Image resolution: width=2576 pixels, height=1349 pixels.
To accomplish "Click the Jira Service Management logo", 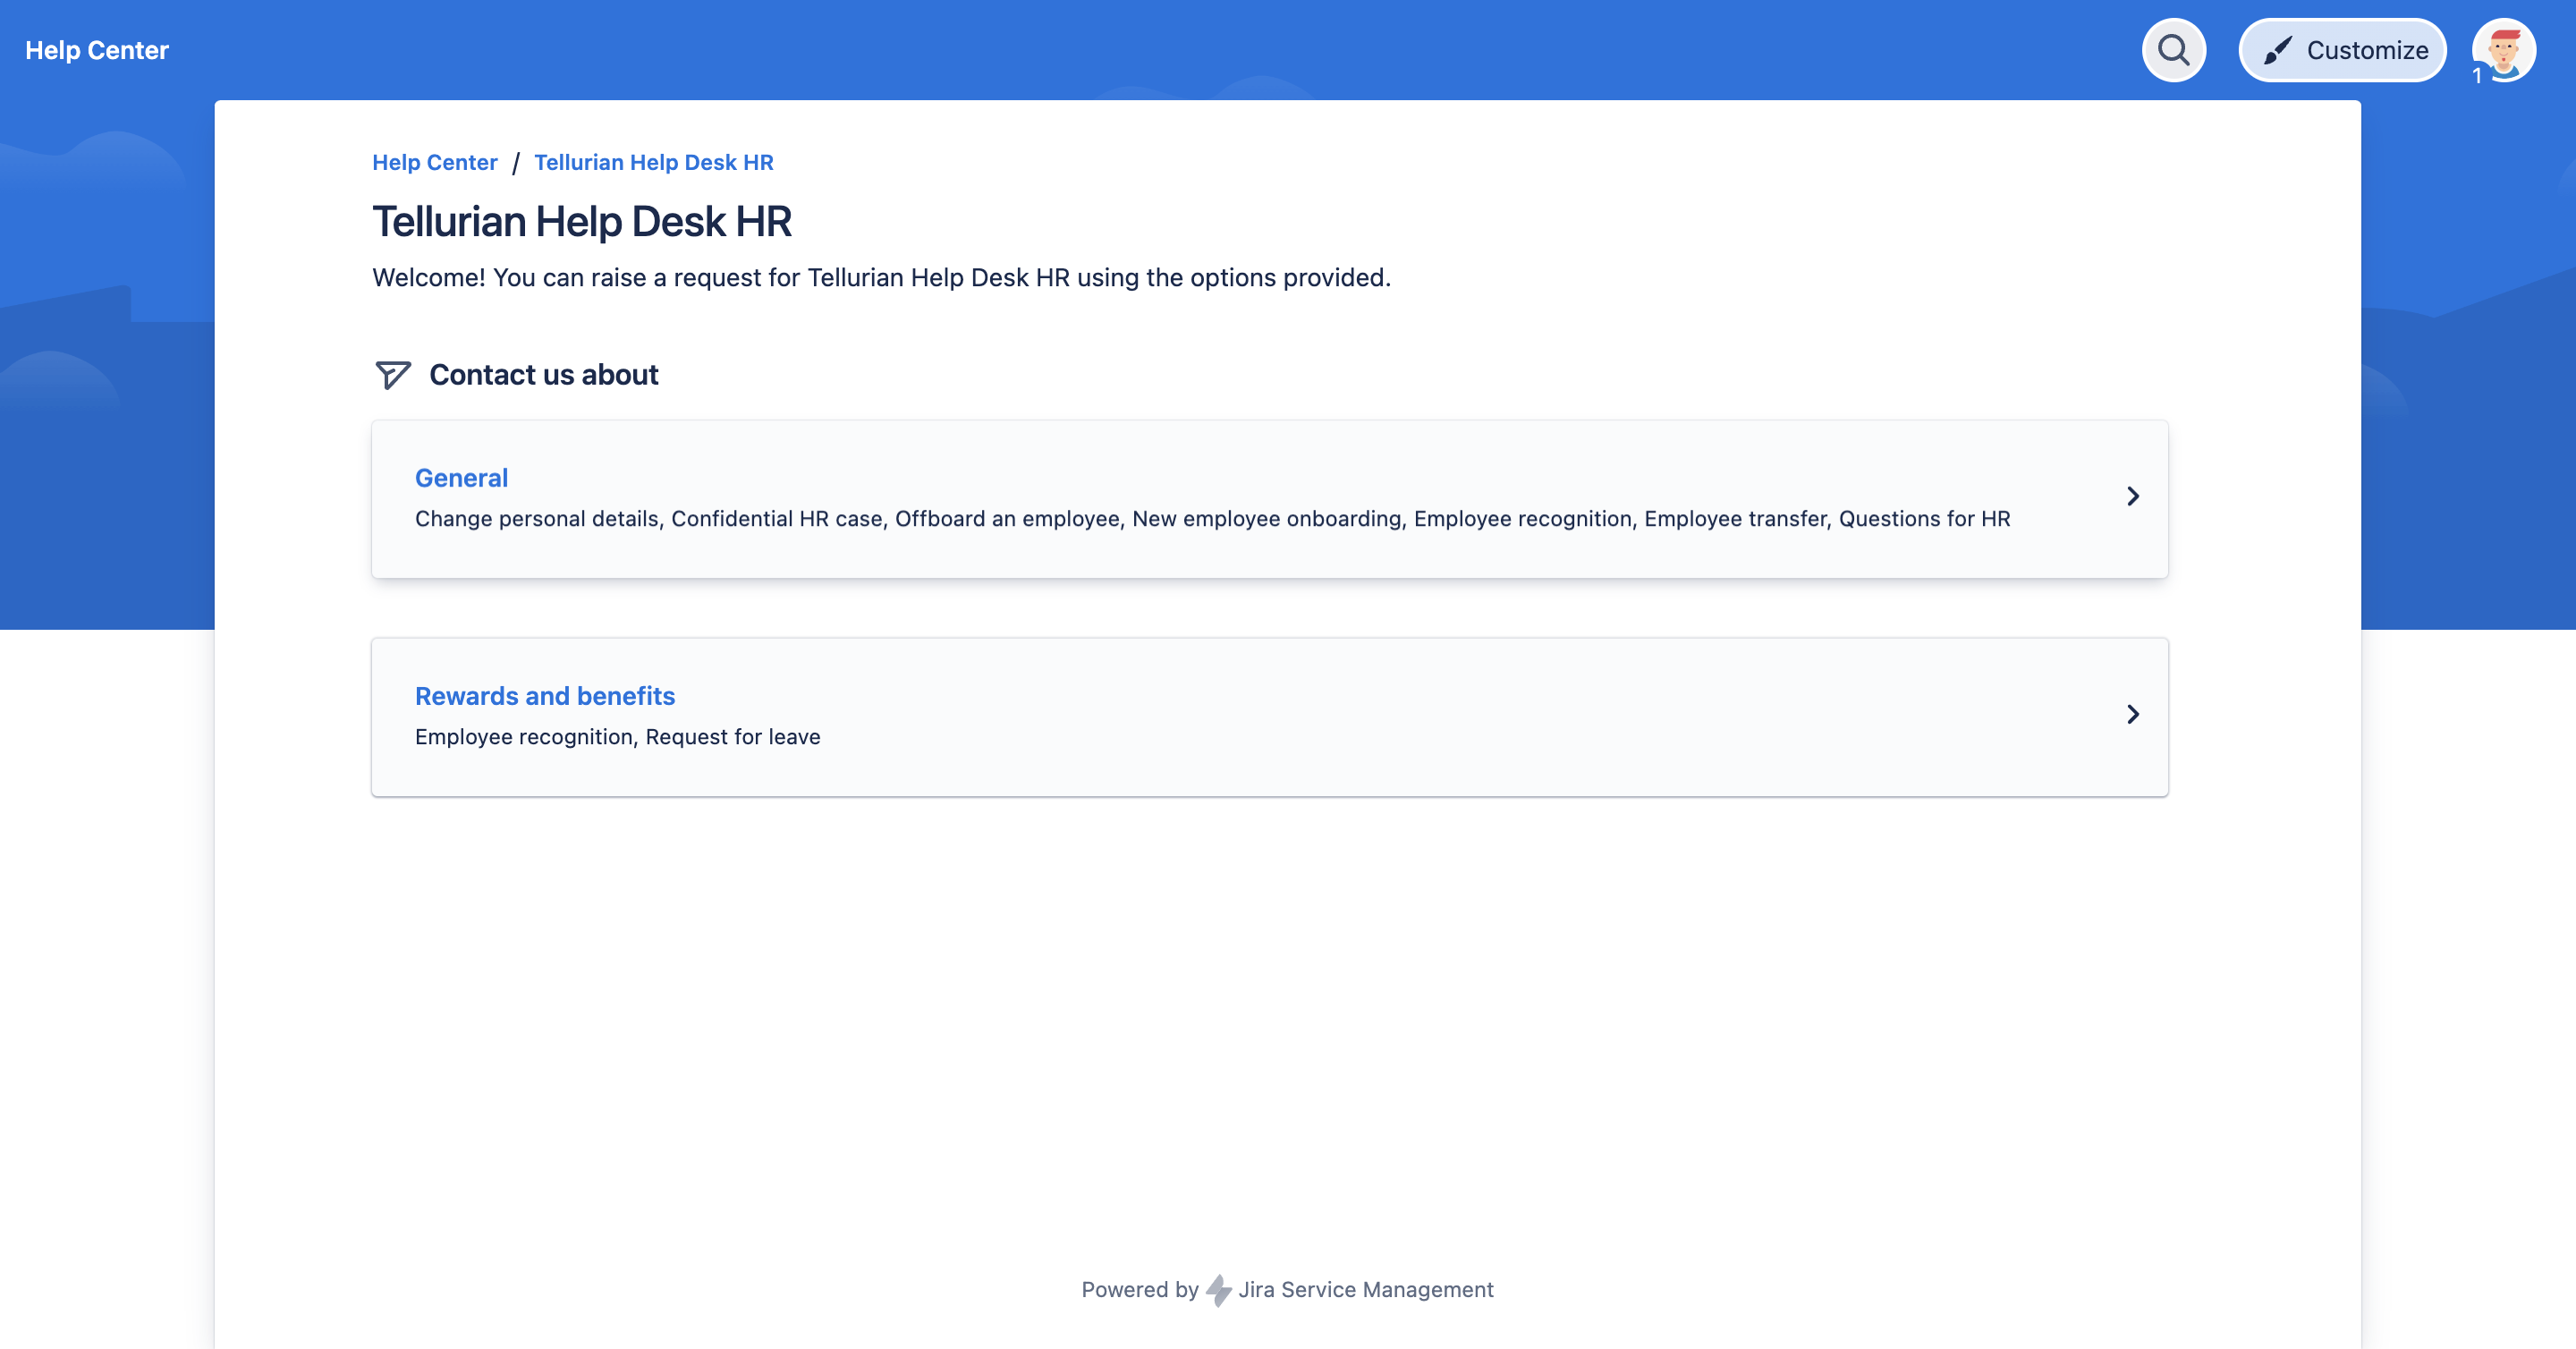I will [x=1218, y=1290].
